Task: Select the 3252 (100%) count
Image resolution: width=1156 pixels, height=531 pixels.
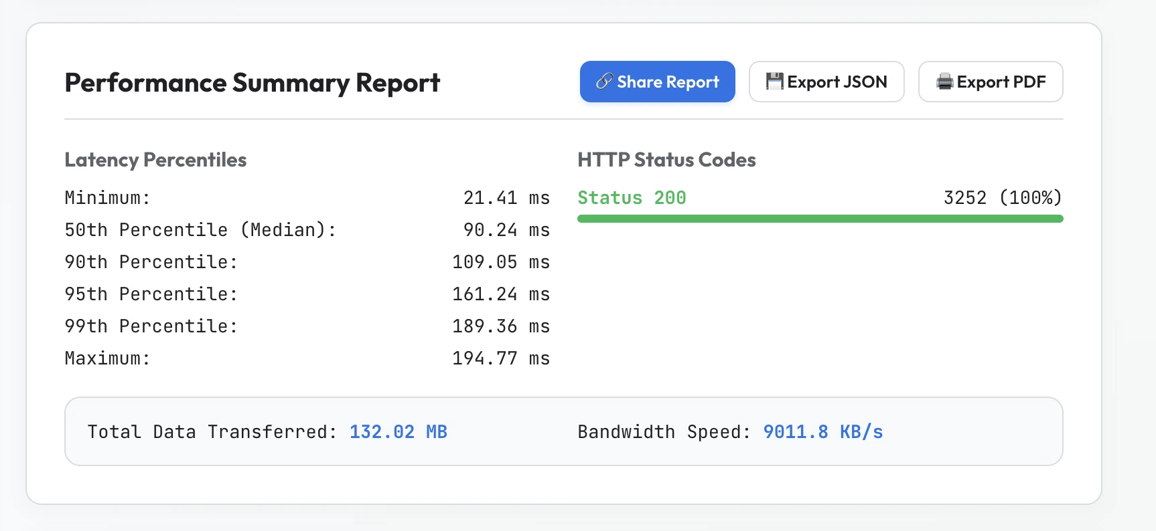Action: click(x=1003, y=198)
